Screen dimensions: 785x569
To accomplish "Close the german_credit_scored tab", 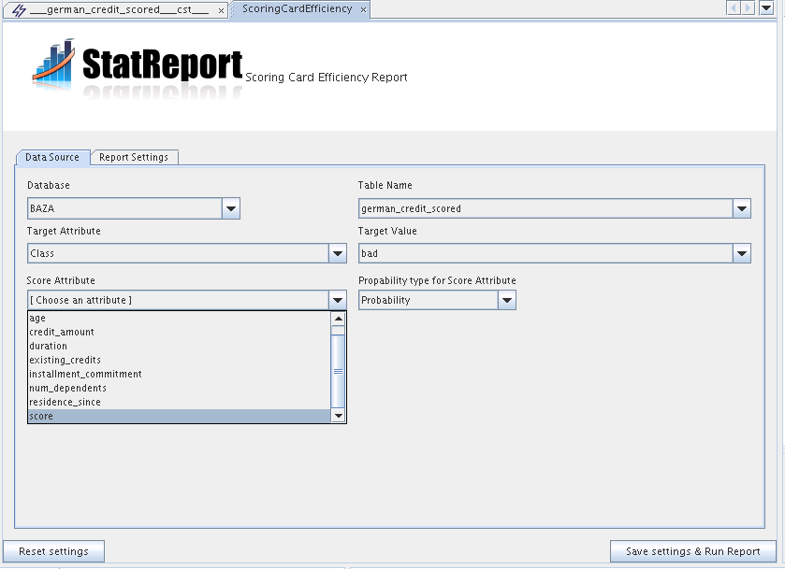I will (221, 10).
